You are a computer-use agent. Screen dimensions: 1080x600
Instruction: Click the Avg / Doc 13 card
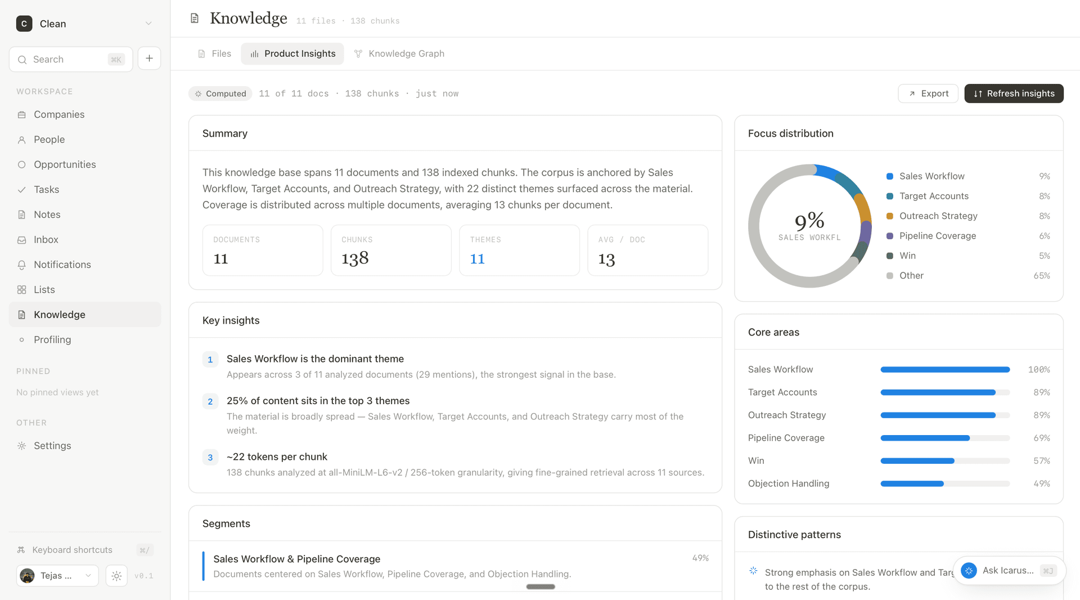point(647,250)
